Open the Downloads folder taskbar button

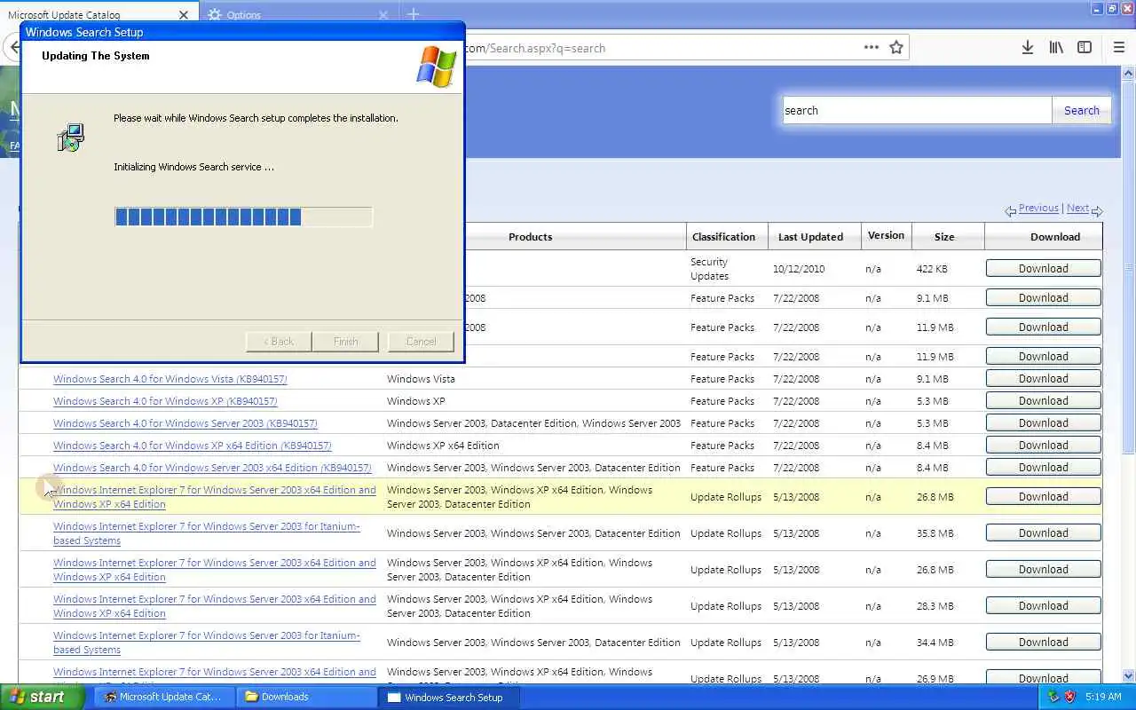pyautogui.click(x=306, y=697)
